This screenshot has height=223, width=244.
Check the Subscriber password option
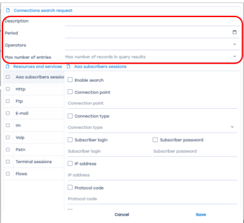[155, 140]
